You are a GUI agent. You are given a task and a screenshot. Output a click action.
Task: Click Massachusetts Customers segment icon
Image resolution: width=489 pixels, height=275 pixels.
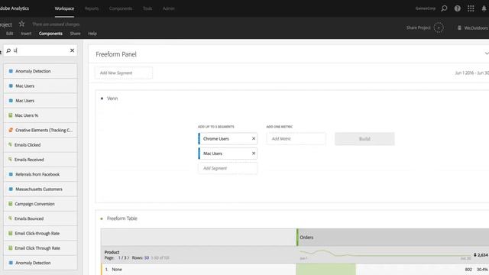coord(11,189)
